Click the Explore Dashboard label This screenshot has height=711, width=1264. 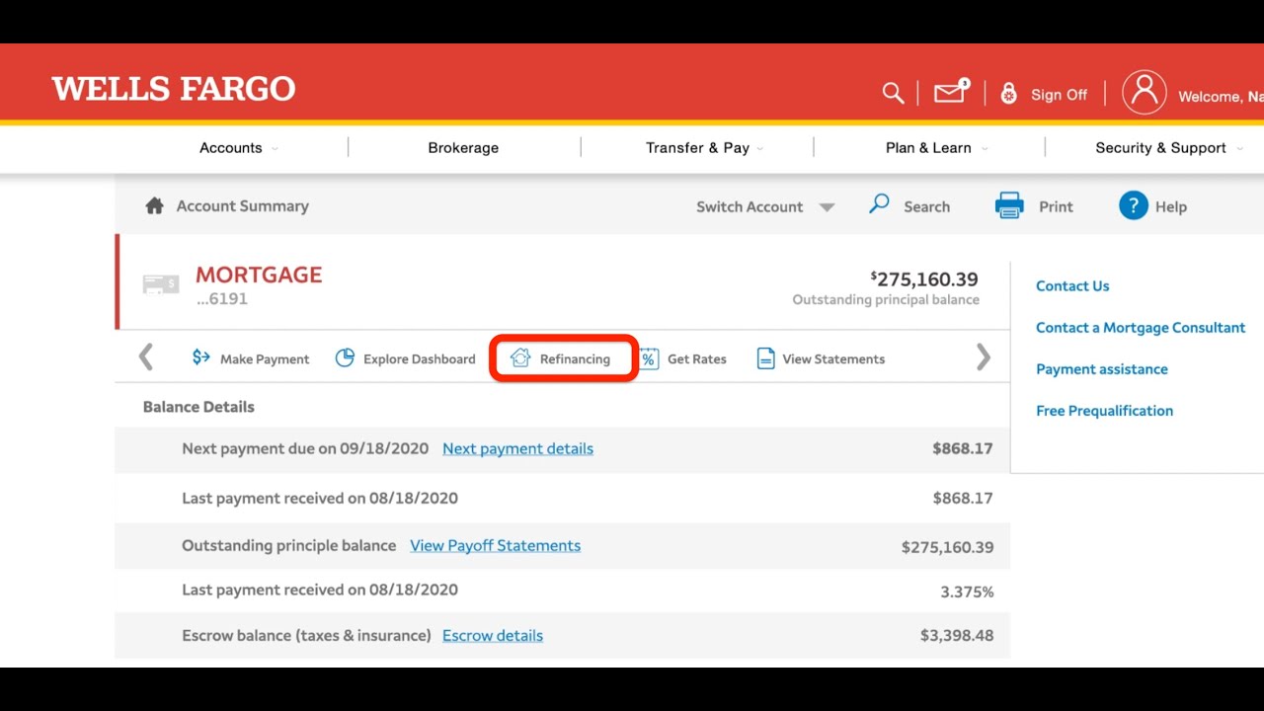coord(420,359)
